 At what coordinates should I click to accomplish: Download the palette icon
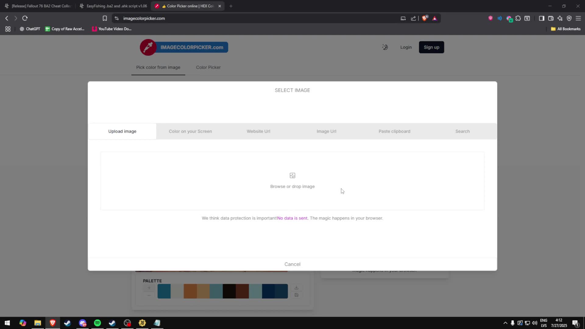tap(296, 288)
